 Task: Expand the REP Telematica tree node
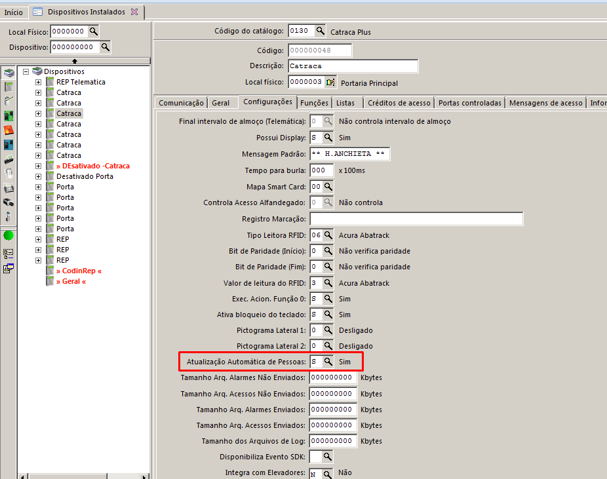pyautogui.click(x=38, y=82)
